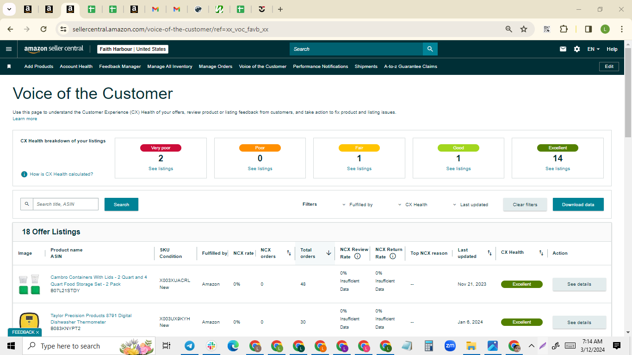
Task: Click the page vertical scrollbar
Action: 628,92
